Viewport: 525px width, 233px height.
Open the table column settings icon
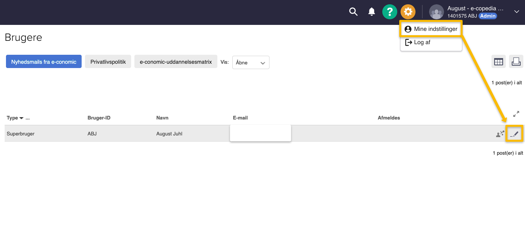coord(498,62)
